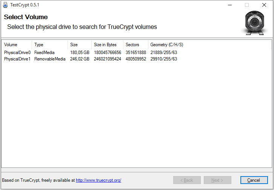
Task: Sort by the Size column header
Action: (80, 45)
